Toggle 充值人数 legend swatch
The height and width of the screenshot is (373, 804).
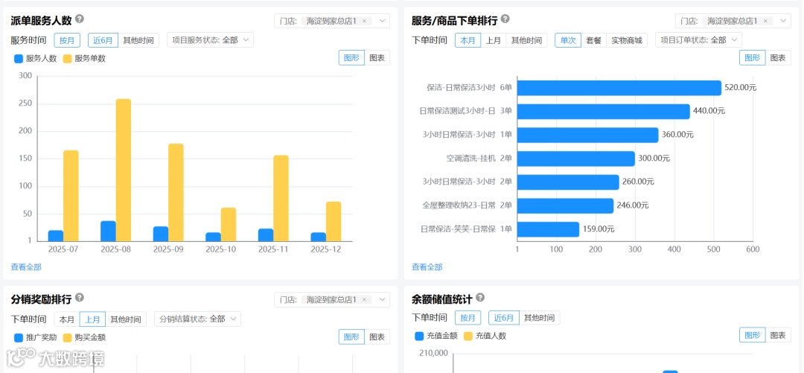coord(468,336)
